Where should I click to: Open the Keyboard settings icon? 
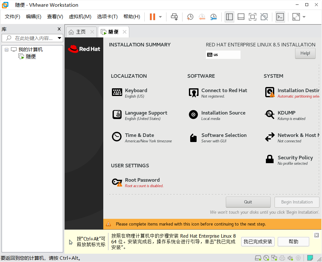tap(117, 92)
